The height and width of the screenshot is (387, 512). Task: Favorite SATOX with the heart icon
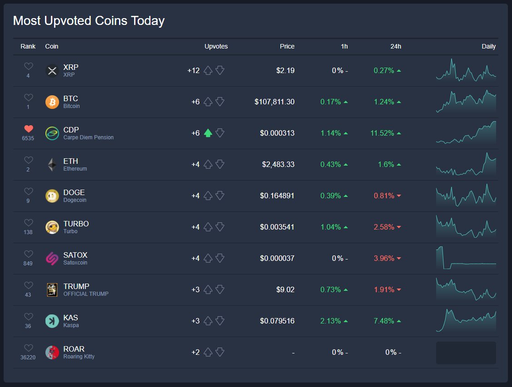(29, 254)
